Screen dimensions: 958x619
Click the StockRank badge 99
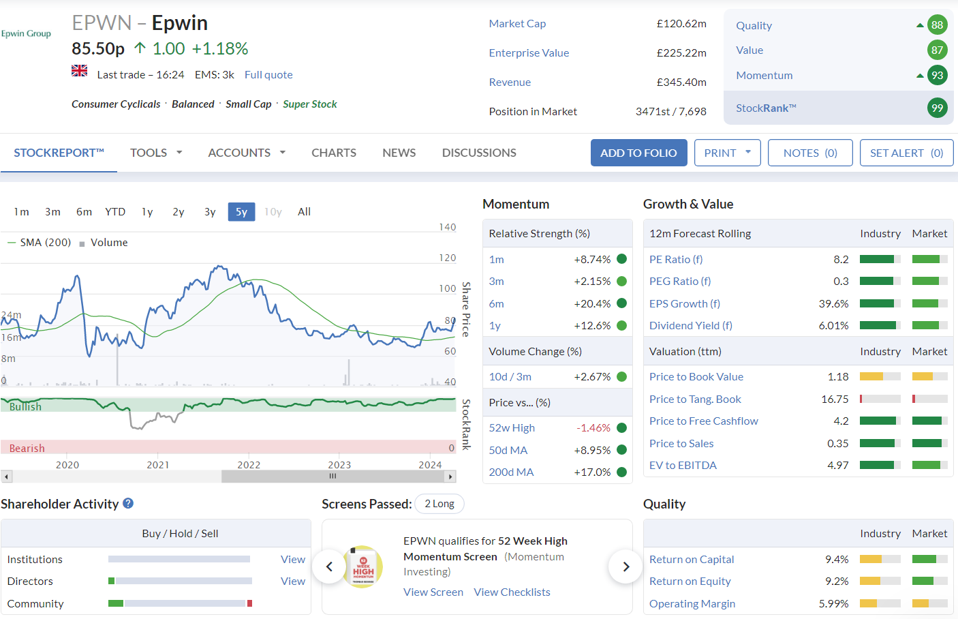click(938, 108)
